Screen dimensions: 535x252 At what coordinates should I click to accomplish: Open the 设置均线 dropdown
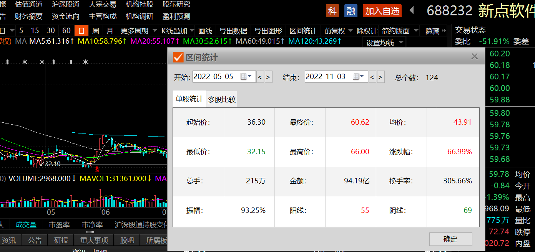click(x=384, y=43)
